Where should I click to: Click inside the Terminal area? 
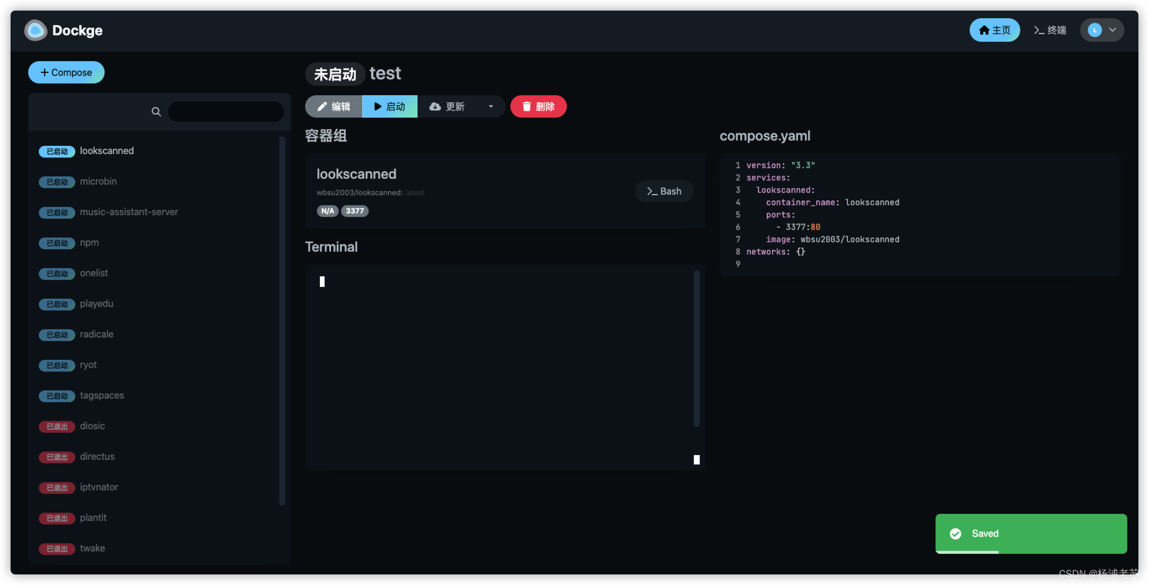(x=505, y=367)
